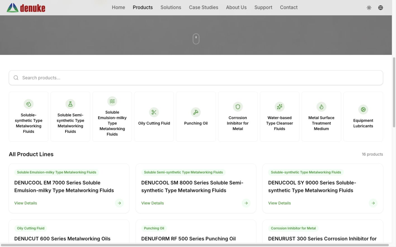The image size is (396, 247).
Task: Click Punching Oil tag on DENUFORM card
Action: pos(154,228)
